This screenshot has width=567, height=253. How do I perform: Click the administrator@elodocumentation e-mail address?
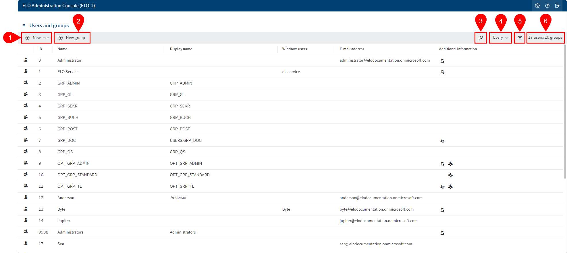[385, 60]
